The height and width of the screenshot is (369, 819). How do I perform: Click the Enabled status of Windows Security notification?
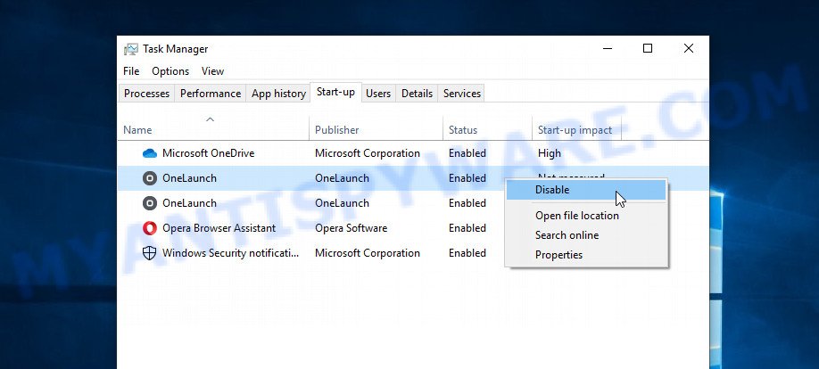coord(467,253)
